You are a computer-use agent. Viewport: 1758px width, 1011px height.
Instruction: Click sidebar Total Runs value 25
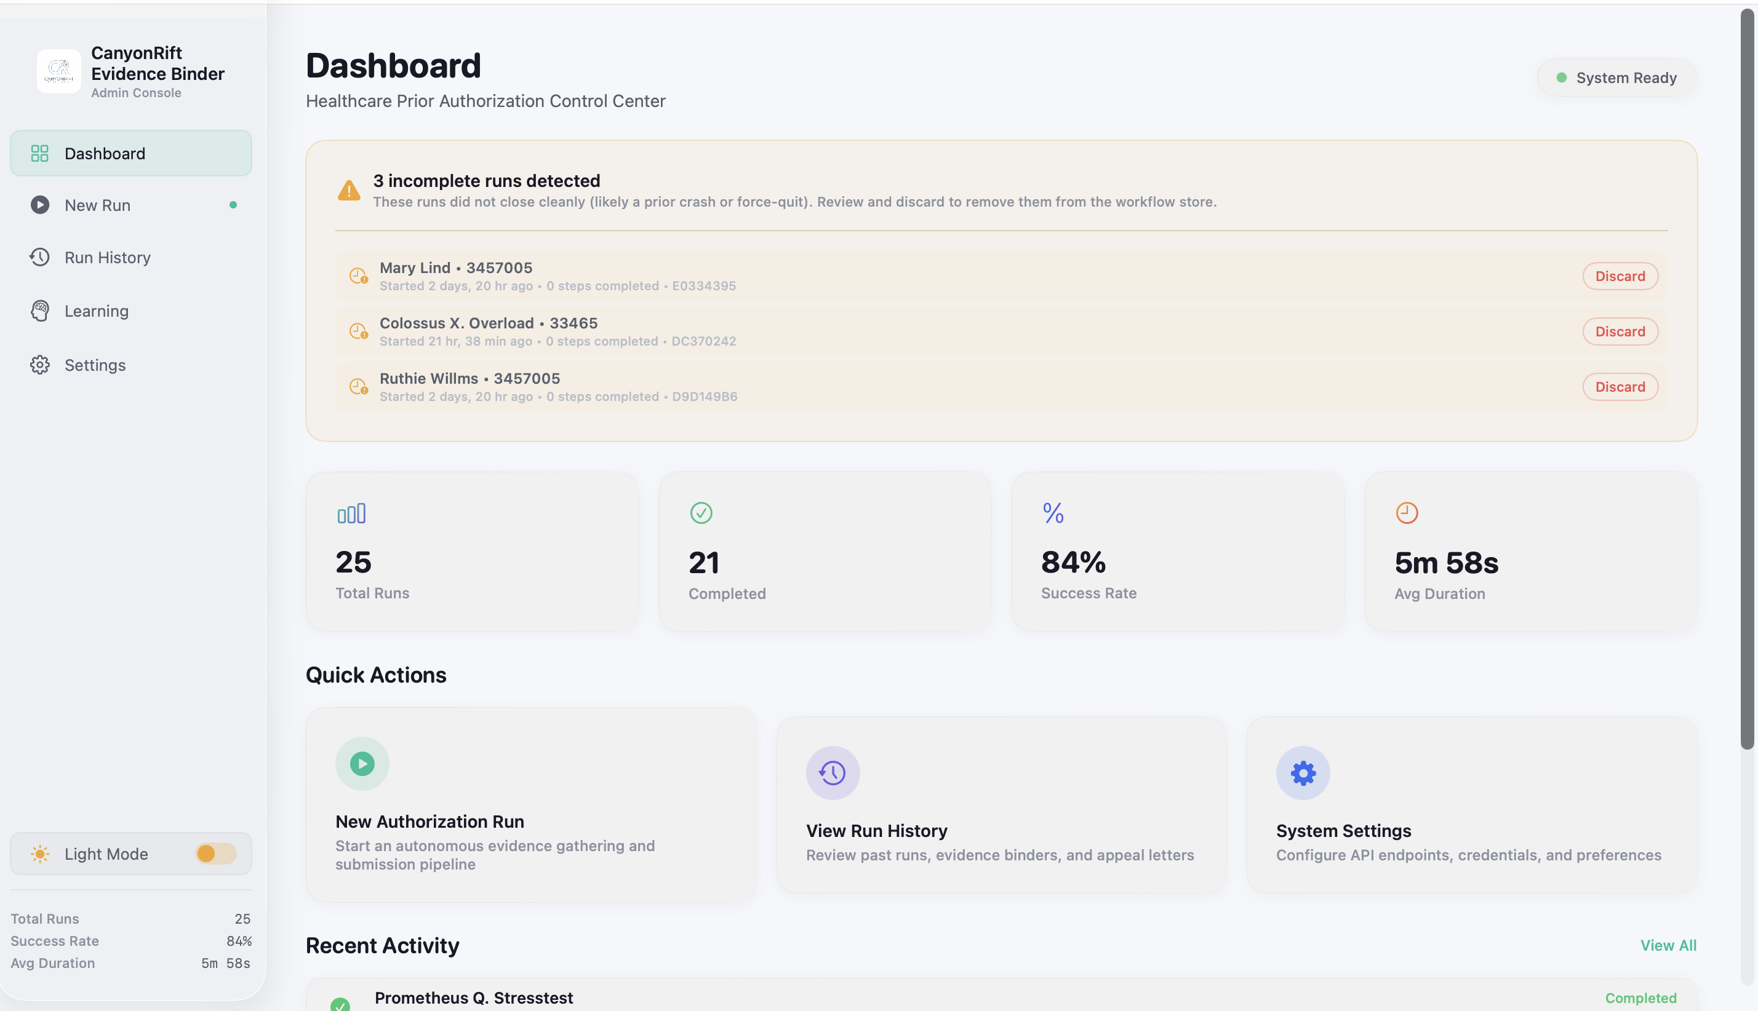click(242, 919)
